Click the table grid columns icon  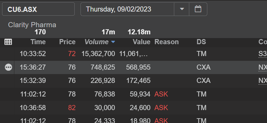pos(8,42)
